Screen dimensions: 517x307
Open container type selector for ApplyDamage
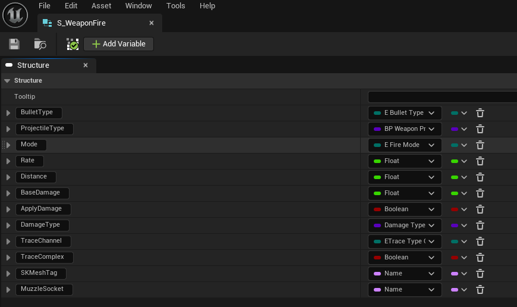tap(459, 209)
